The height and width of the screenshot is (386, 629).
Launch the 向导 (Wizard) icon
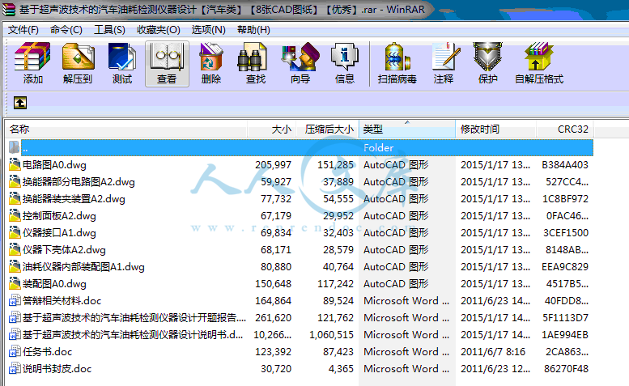300,57
